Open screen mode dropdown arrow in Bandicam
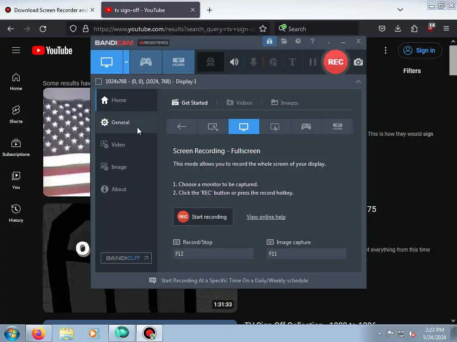Screen dimensions: 457x342 (x=126, y=62)
